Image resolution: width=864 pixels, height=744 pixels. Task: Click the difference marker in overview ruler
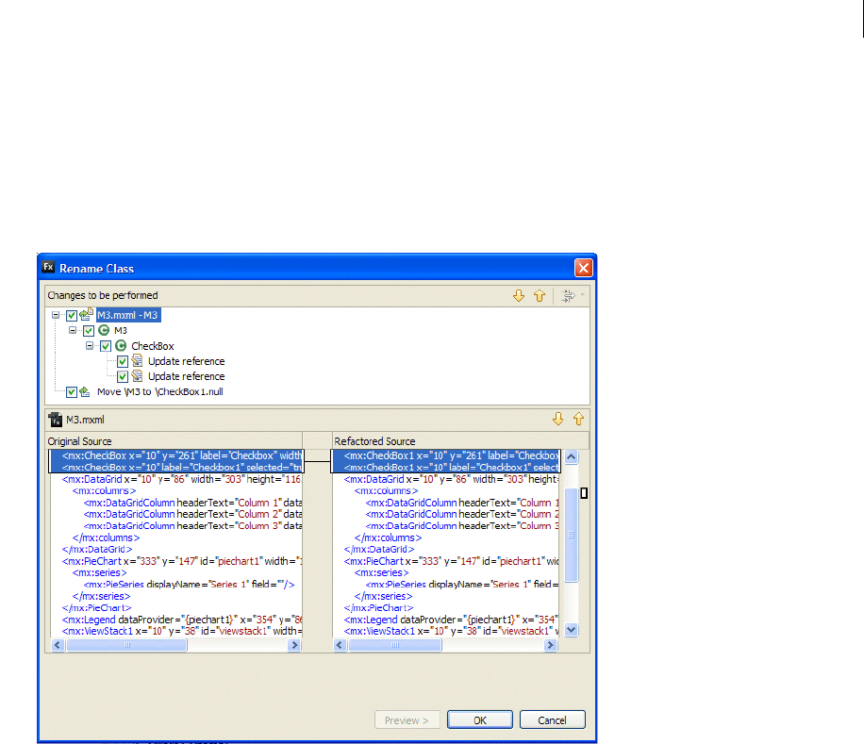[x=584, y=493]
